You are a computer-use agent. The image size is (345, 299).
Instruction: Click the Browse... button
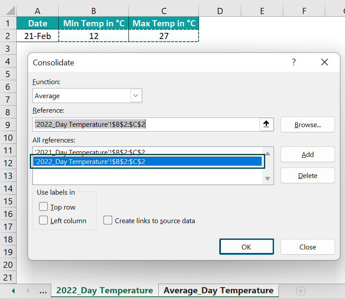tap(308, 125)
